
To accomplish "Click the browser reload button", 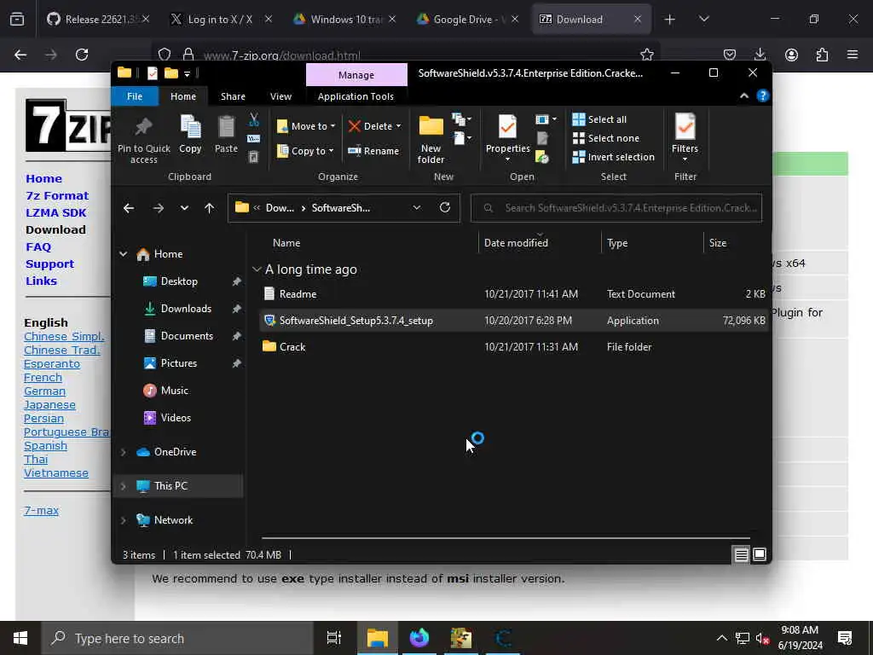I will click(82, 55).
